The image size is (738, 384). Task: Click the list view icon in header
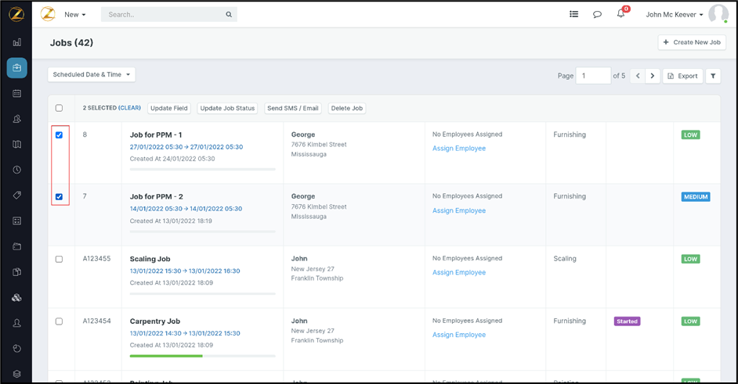[573, 14]
